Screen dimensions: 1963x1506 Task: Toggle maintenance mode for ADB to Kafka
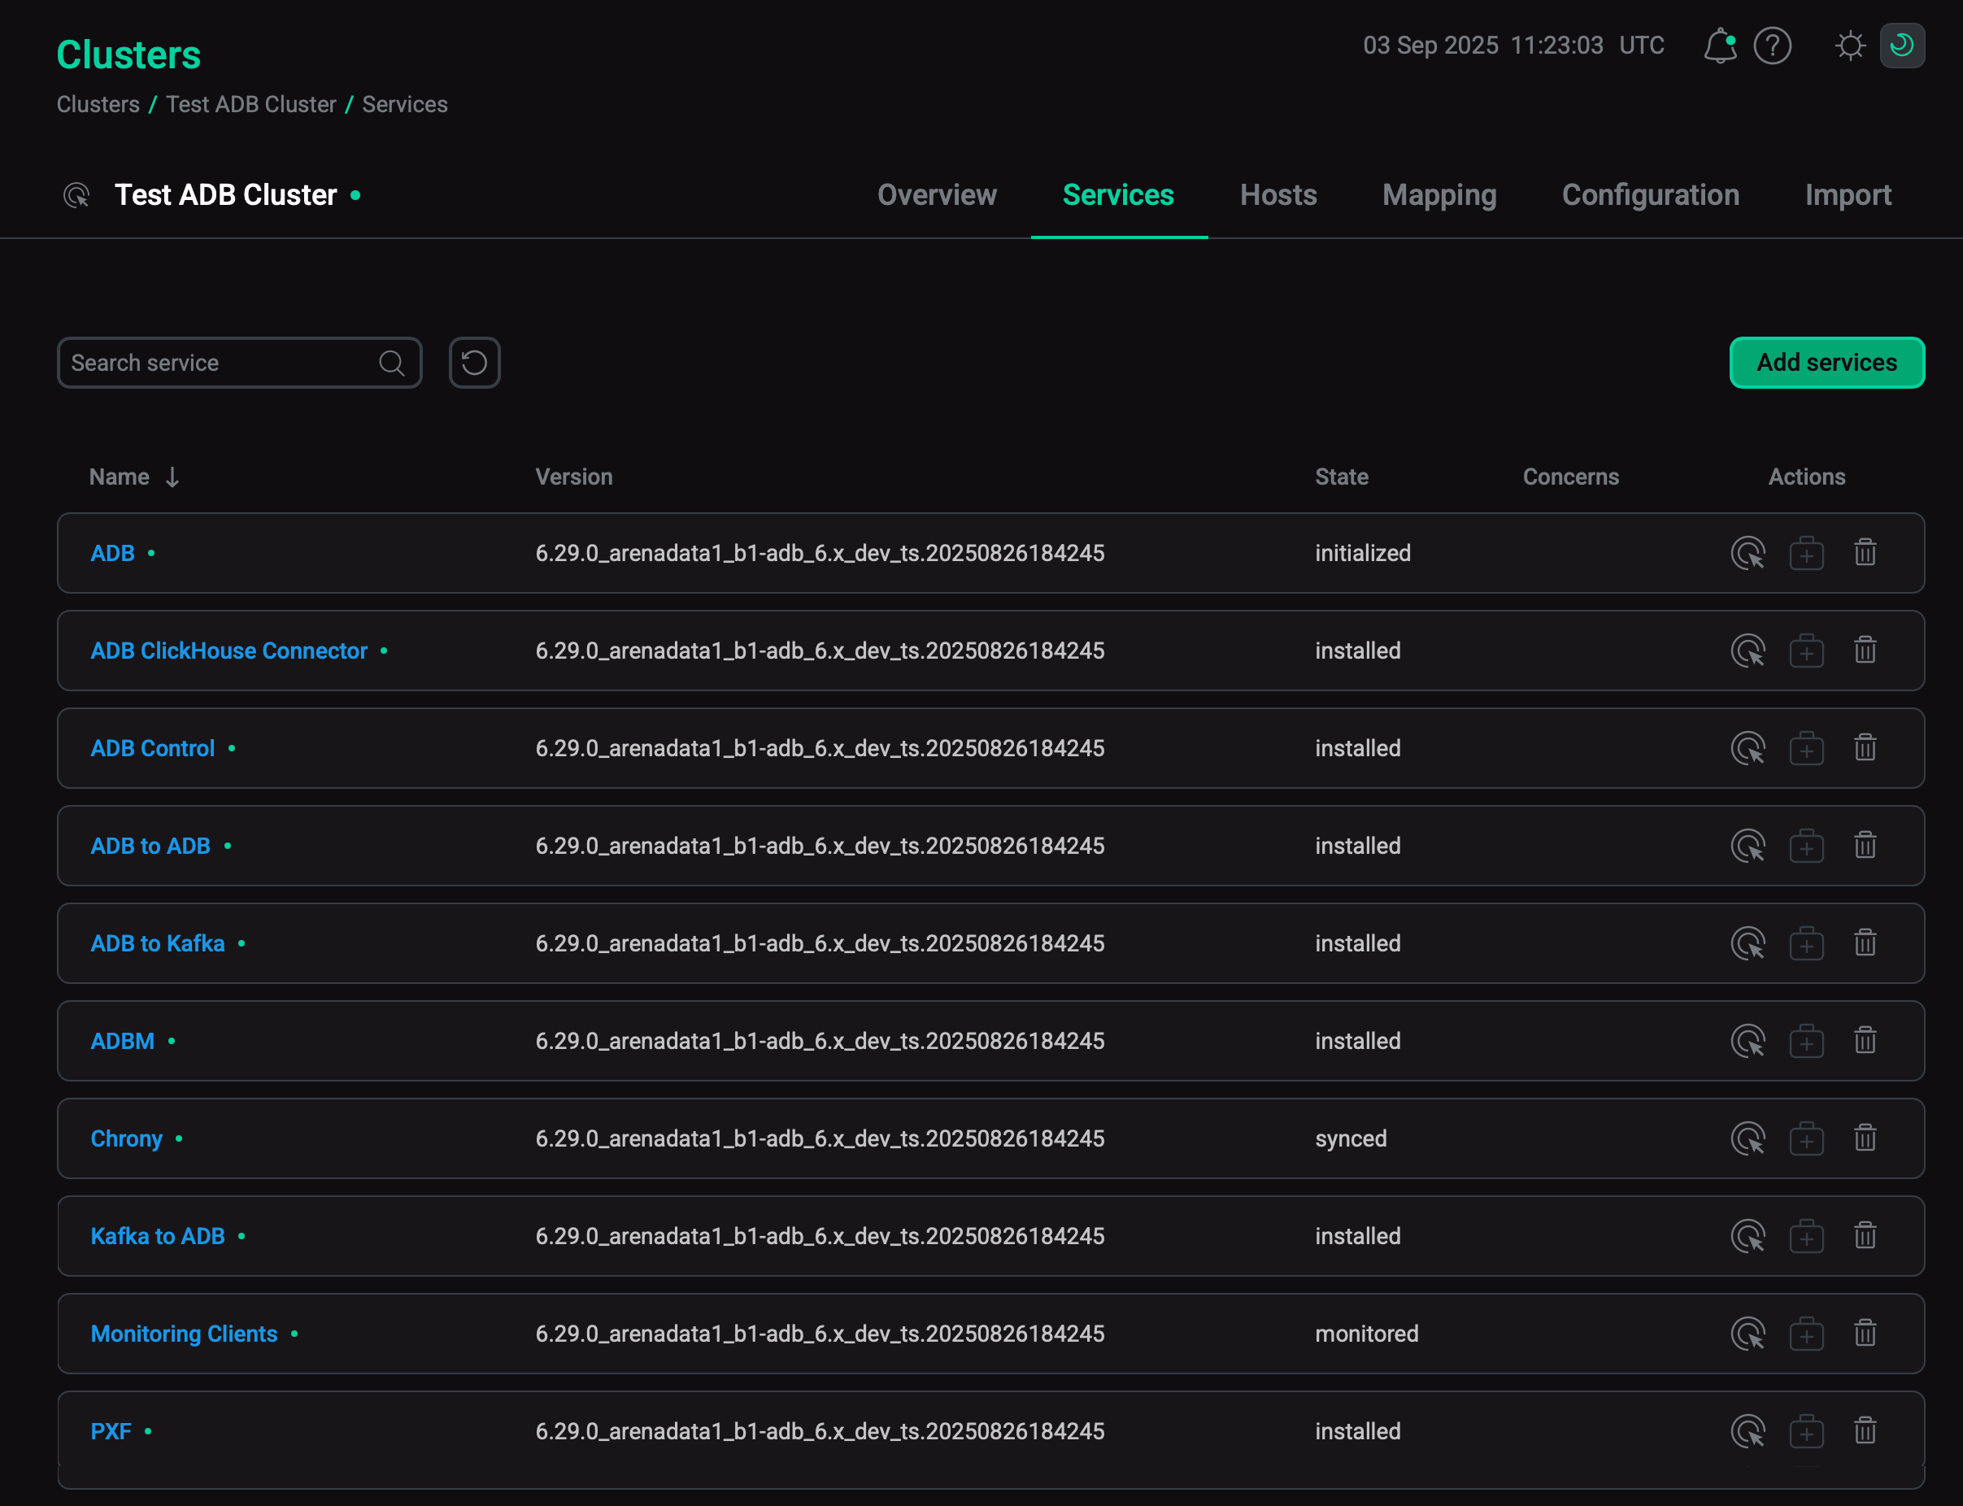[x=1806, y=943]
